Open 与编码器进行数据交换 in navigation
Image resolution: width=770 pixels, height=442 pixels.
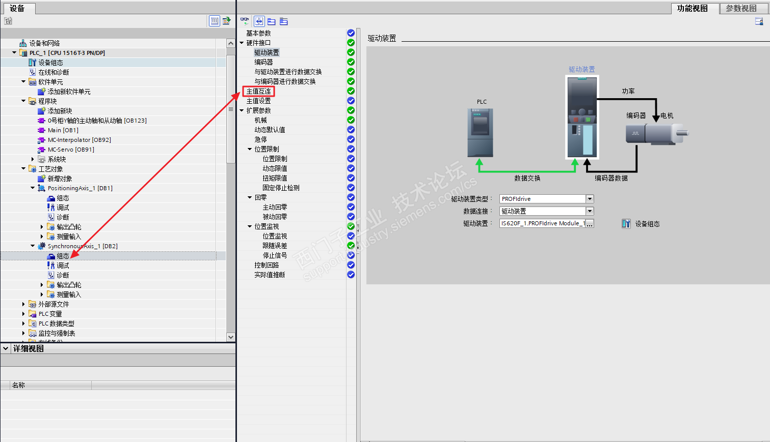pyautogui.click(x=285, y=81)
